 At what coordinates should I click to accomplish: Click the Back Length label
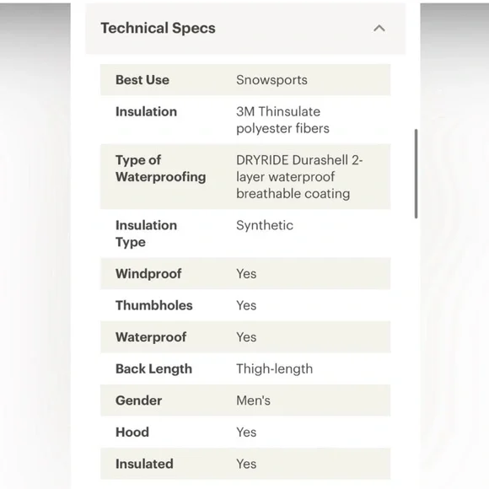[x=153, y=369]
